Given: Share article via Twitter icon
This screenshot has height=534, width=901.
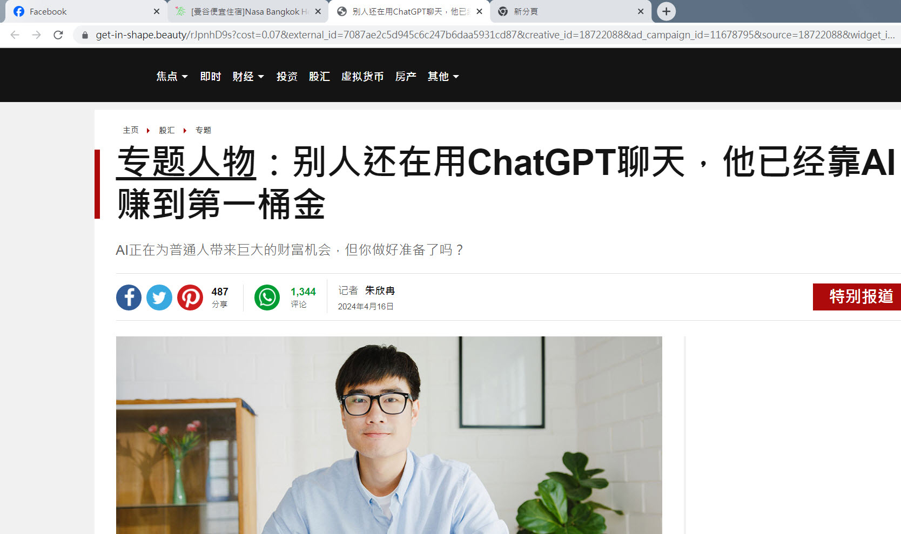Looking at the screenshot, I should pyautogui.click(x=159, y=298).
